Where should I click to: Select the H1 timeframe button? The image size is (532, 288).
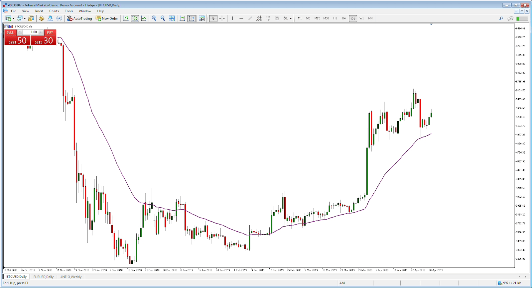(335, 18)
